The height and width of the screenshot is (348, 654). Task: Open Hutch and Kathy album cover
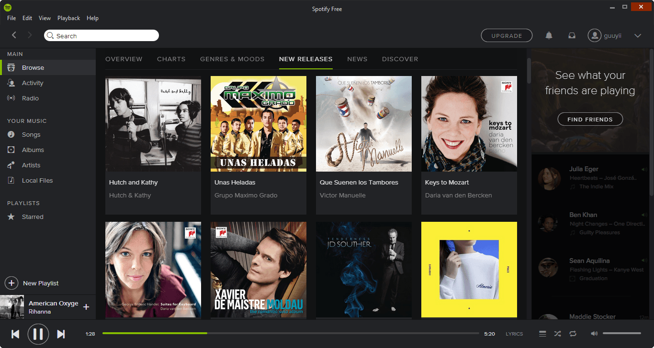coord(153,124)
